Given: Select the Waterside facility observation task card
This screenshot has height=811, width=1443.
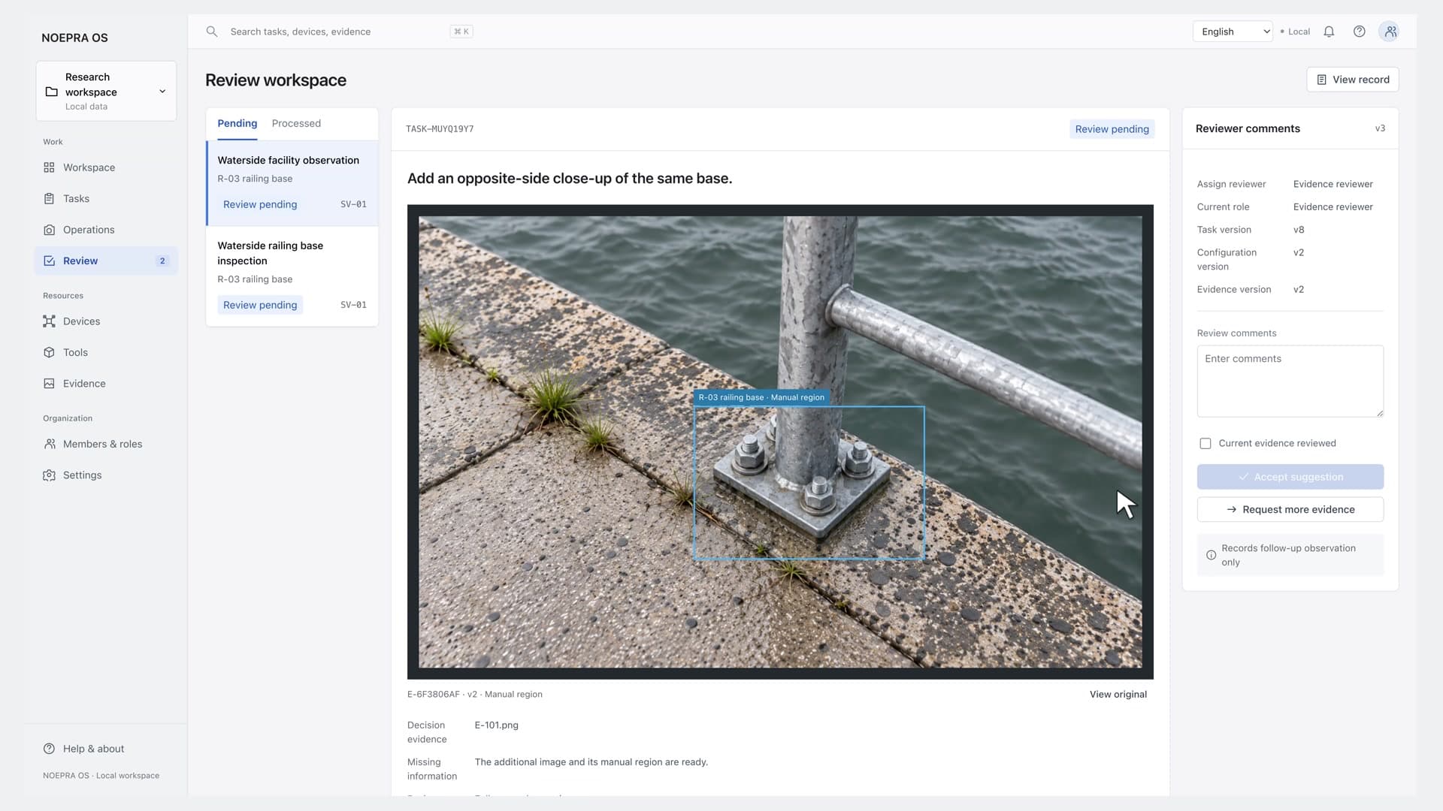Looking at the screenshot, I should [x=292, y=183].
